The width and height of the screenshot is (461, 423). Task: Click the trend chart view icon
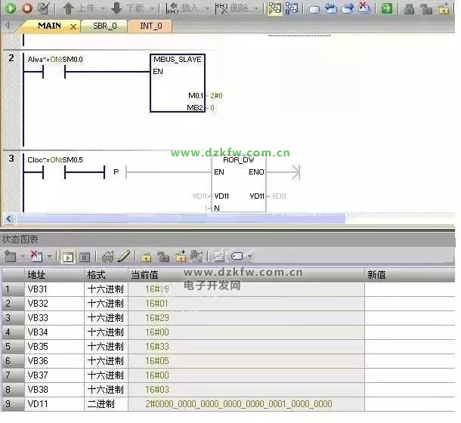(219, 257)
